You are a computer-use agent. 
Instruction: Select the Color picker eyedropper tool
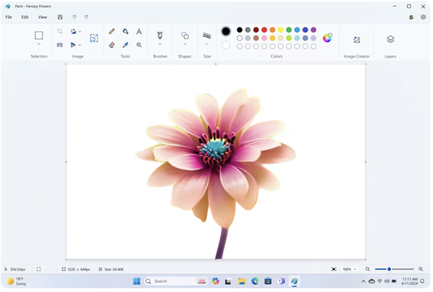pos(125,45)
